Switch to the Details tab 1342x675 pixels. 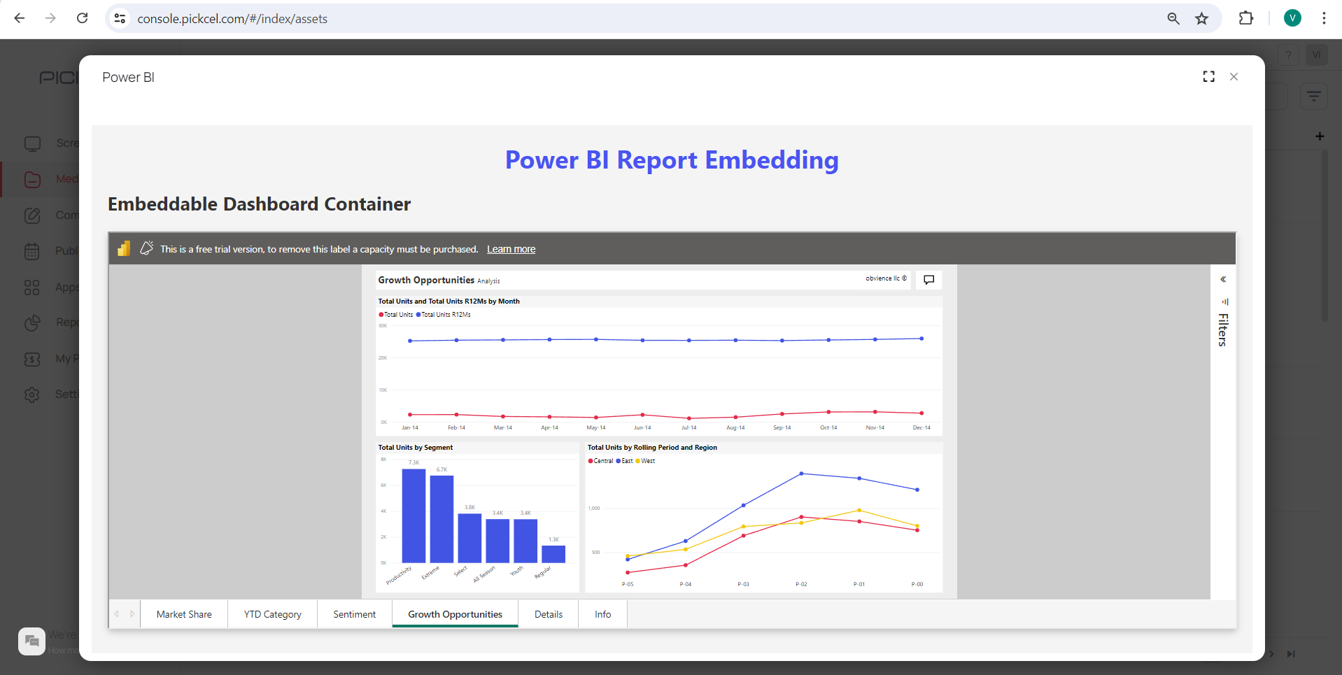(549, 614)
